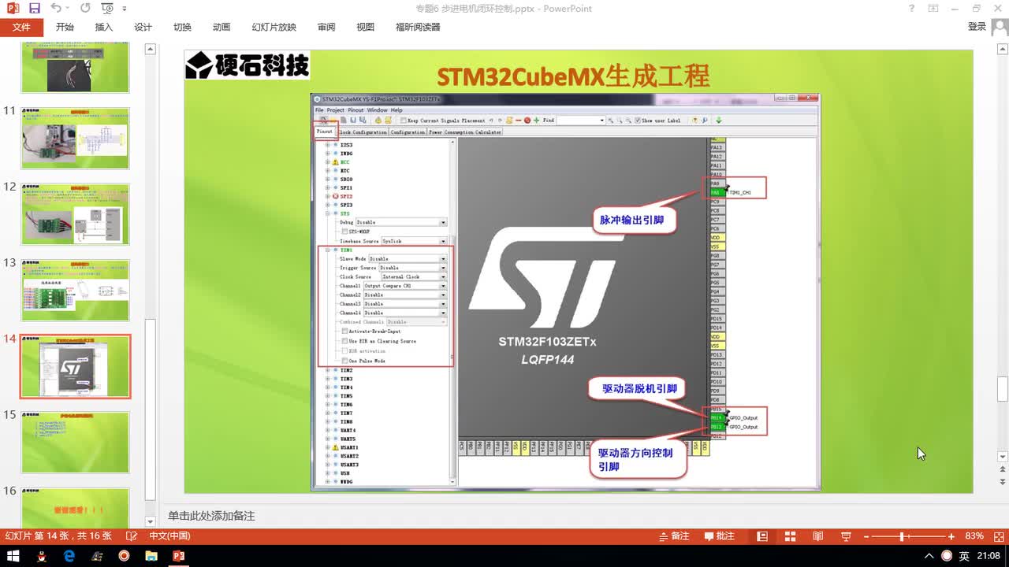The image size is (1009, 567).
Task: Switch to the 开始 ribbon tab
Action: [x=65, y=27]
